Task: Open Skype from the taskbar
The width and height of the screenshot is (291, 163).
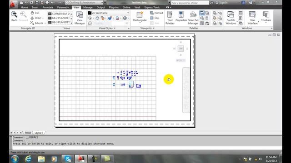Action: (68, 159)
